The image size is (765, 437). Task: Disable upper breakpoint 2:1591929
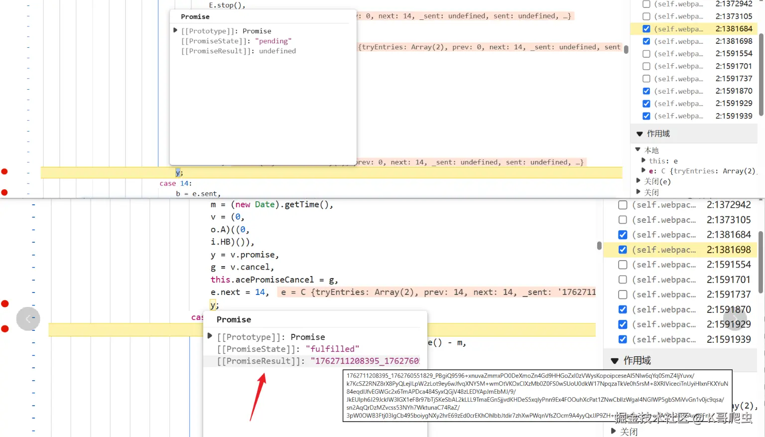[x=646, y=104]
